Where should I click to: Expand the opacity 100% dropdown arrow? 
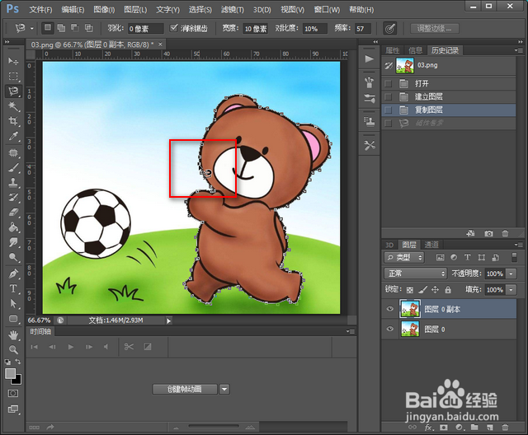[x=511, y=274]
